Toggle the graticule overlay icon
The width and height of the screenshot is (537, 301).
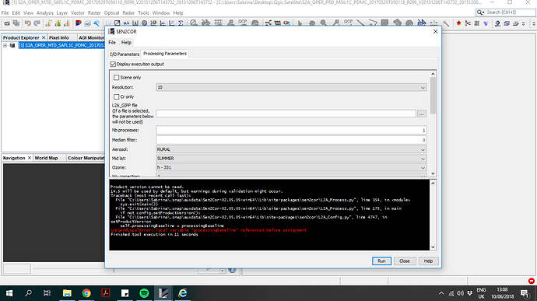point(218,23)
